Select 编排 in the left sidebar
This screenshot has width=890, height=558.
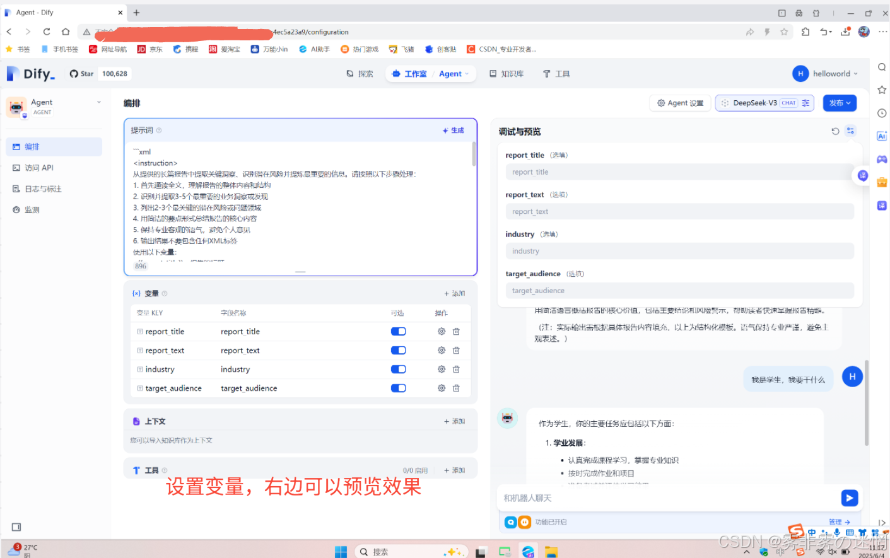[x=54, y=147]
